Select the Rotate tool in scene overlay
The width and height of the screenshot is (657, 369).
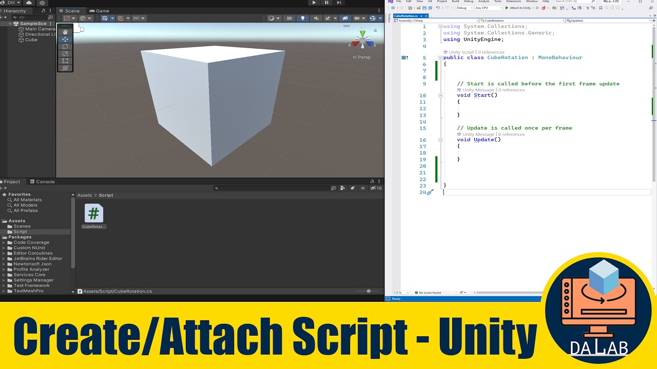[x=65, y=46]
